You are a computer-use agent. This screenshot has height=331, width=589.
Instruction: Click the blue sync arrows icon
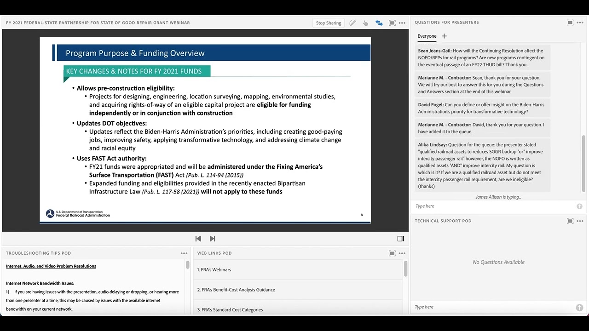pos(379,23)
